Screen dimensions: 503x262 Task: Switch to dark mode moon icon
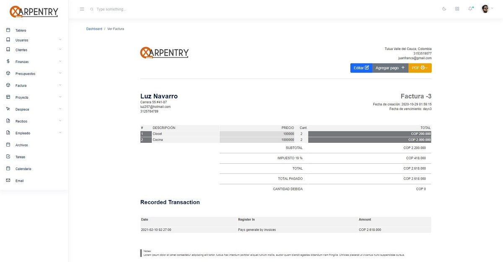coord(444,9)
